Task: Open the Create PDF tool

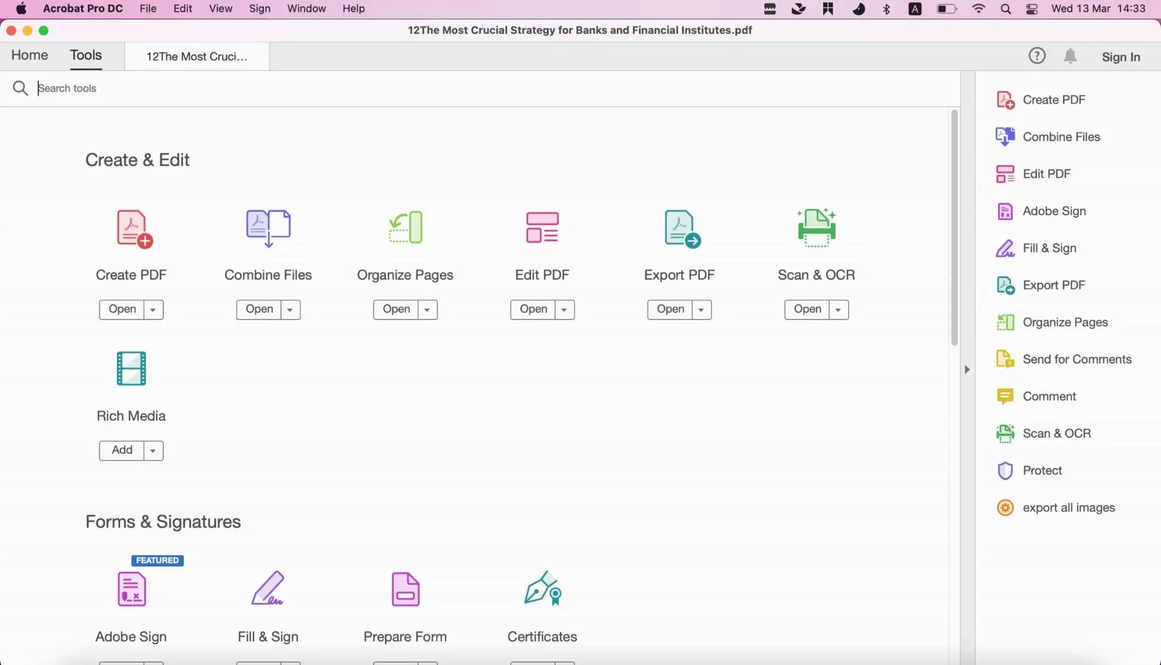Action: click(122, 309)
